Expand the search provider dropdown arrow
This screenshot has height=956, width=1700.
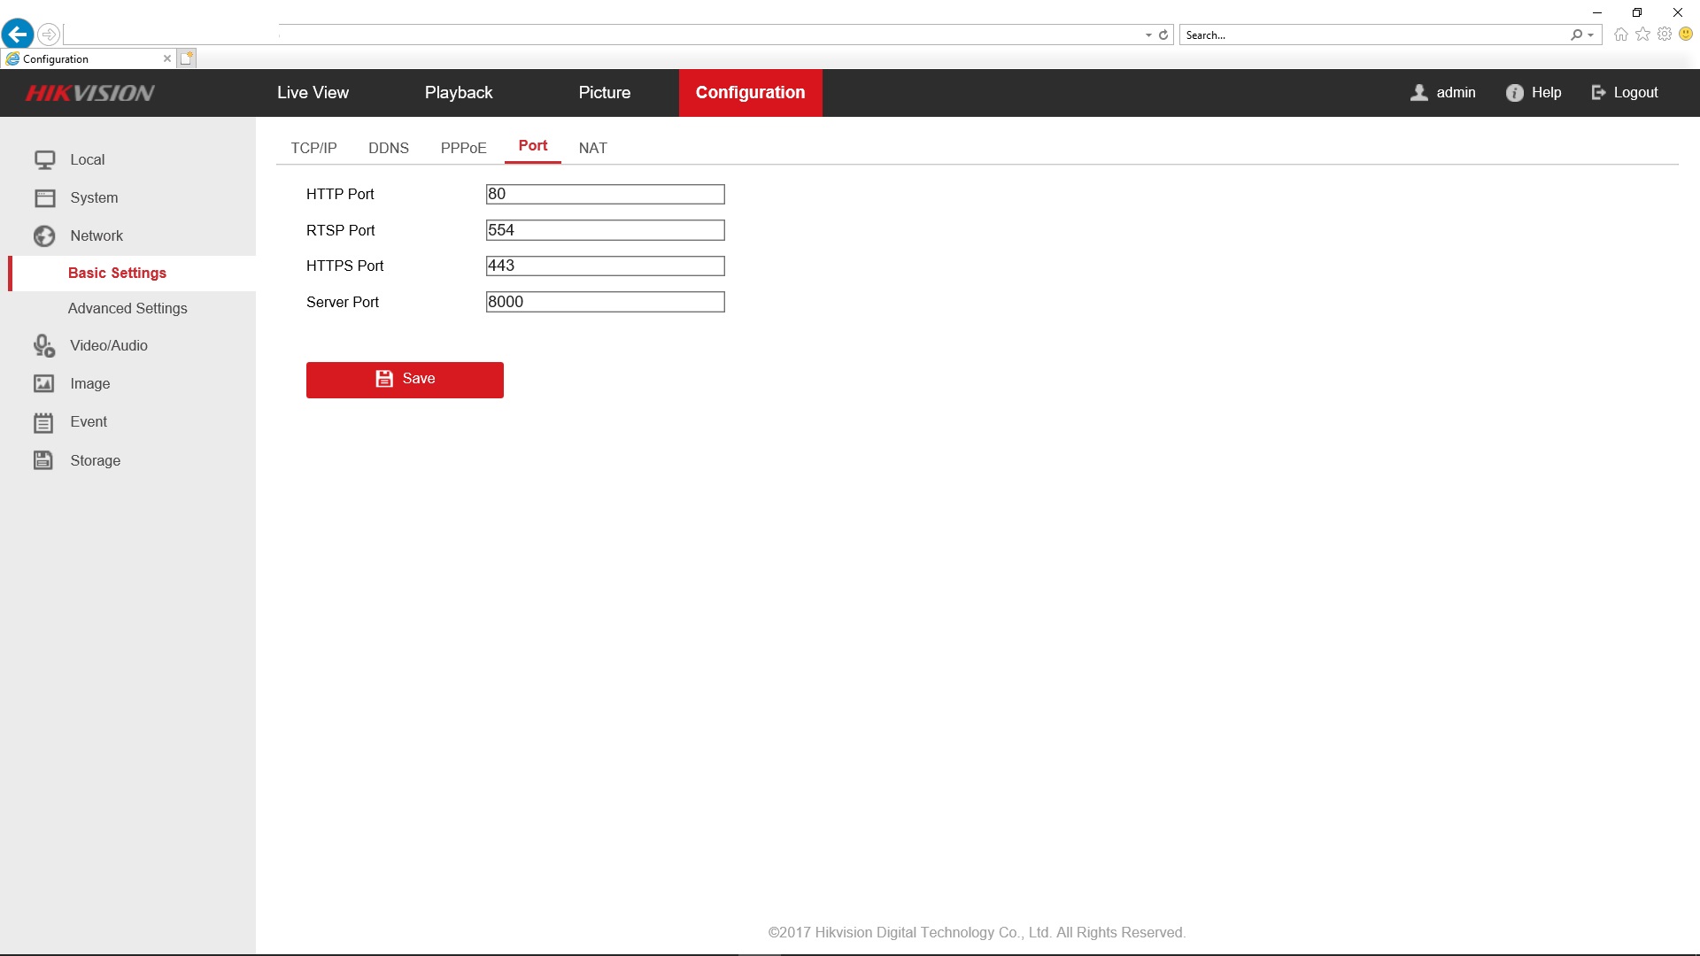point(1591,35)
